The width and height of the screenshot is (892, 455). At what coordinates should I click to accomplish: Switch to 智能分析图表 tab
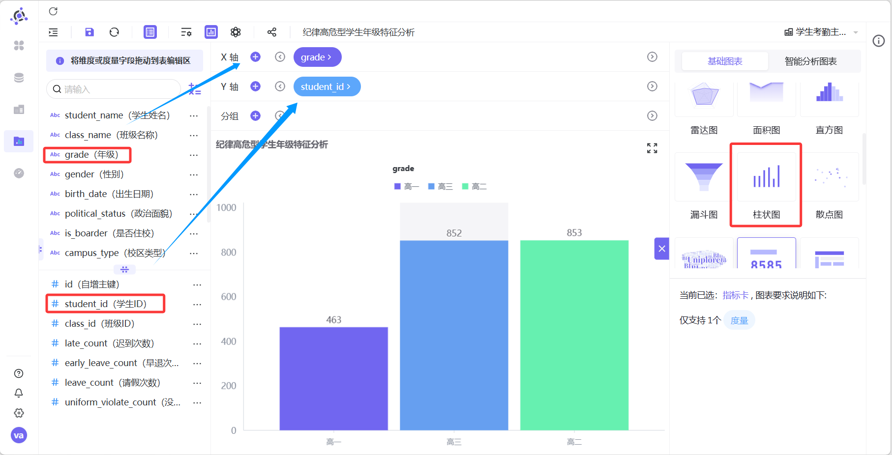coord(810,61)
